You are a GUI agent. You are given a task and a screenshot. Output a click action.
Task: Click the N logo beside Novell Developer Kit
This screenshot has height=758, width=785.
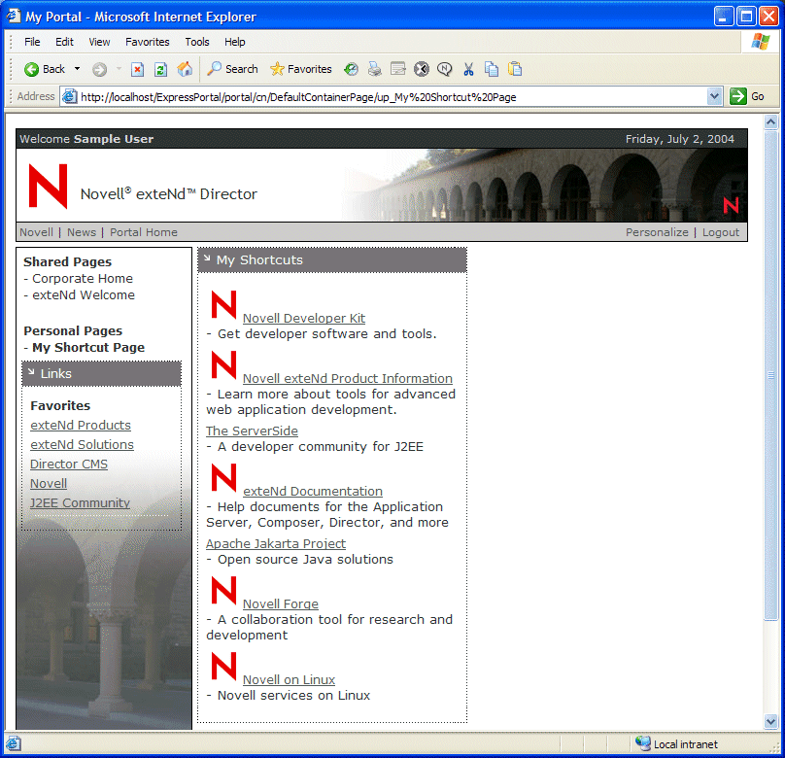click(223, 304)
